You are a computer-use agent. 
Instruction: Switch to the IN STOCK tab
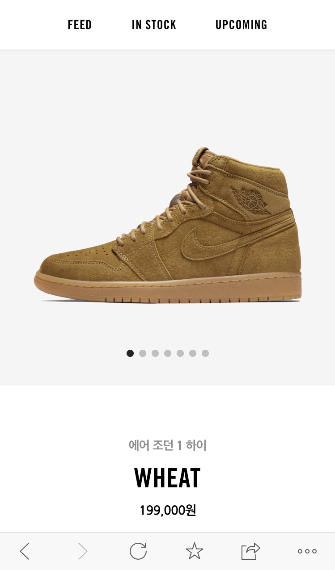(x=154, y=25)
